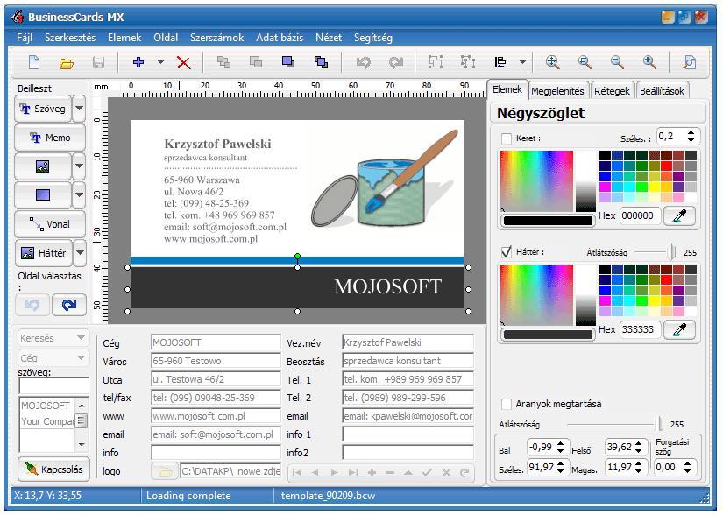Click the Cég field containing MOJOSOFT
Viewport: 723px width, 515px height.
click(x=216, y=342)
